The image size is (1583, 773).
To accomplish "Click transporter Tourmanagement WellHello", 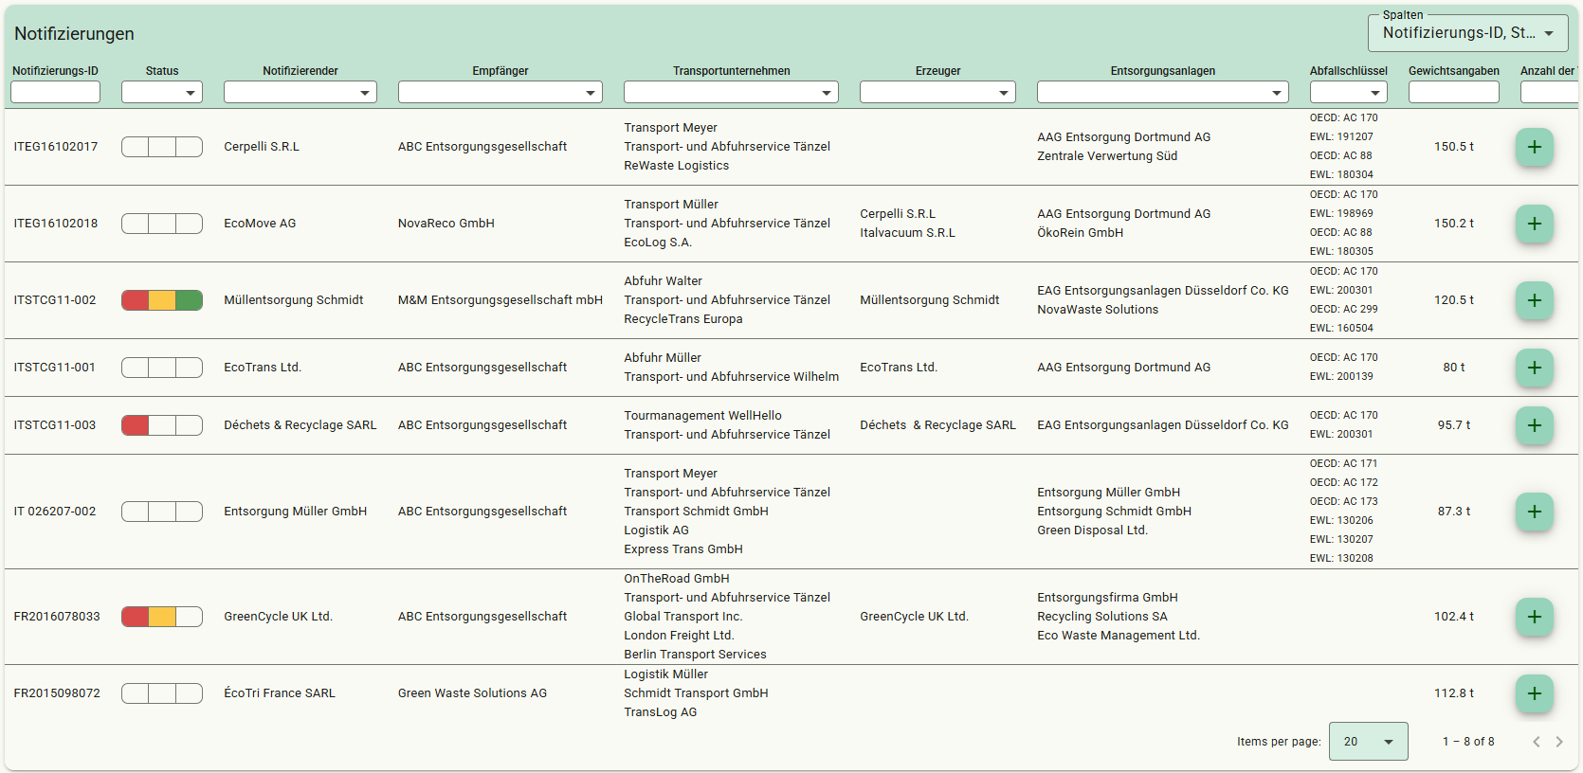I will click(x=702, y=416).
